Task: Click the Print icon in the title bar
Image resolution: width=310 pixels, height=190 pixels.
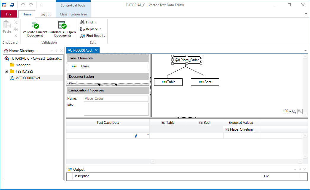Action: pos(12,4)
